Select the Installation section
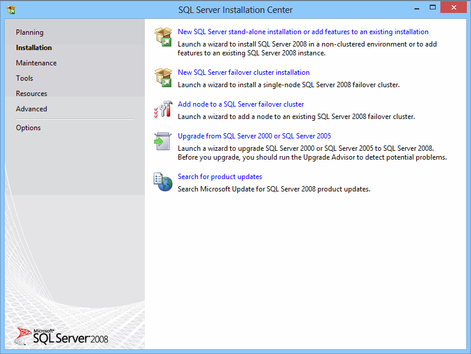Viewport: 471px width, 354px height. click(34, 48)
